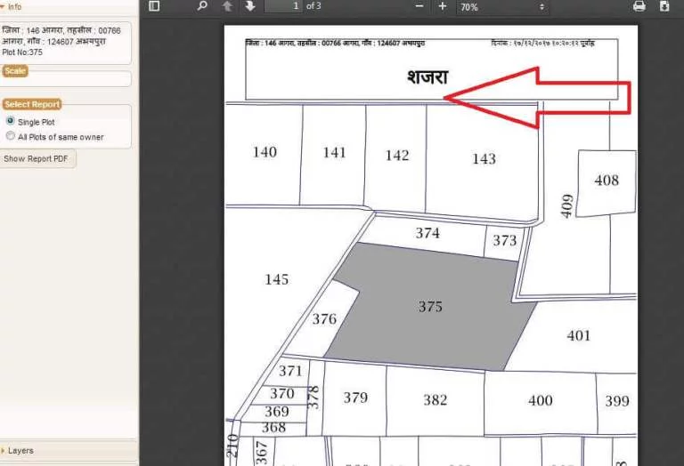Zoom in with the plus icon

coord(443,6)
